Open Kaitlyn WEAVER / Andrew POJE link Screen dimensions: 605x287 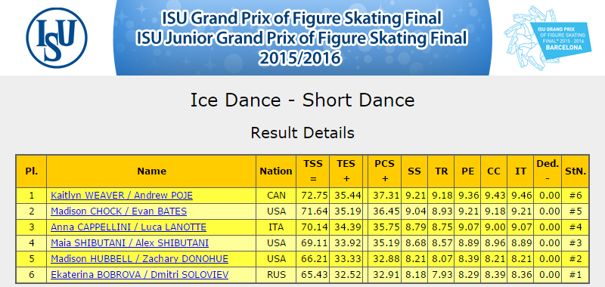(x=122, y=196)
